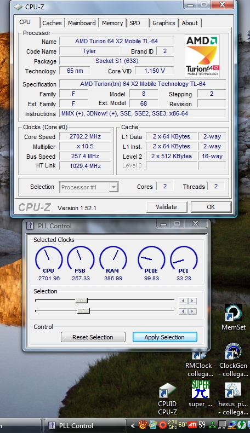Click the PLL Control title bar icon
This screenshot has height=433, width=250.
[30, 226]
